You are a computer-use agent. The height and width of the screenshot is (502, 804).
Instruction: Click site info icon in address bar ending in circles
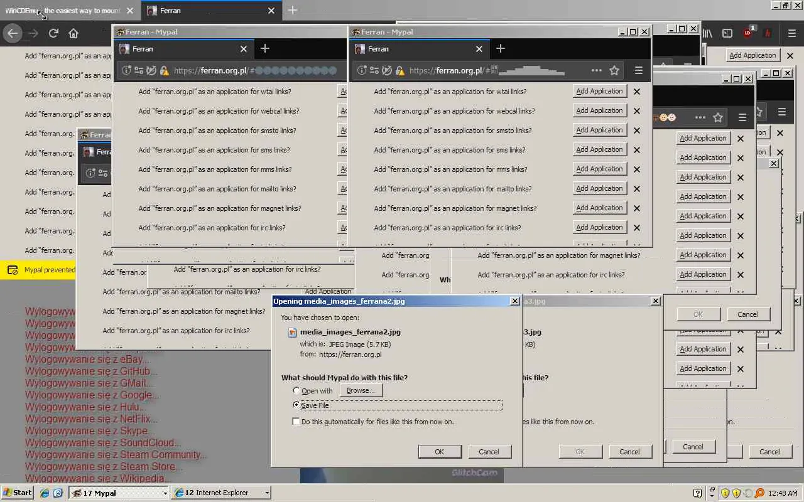click(126, 70)
